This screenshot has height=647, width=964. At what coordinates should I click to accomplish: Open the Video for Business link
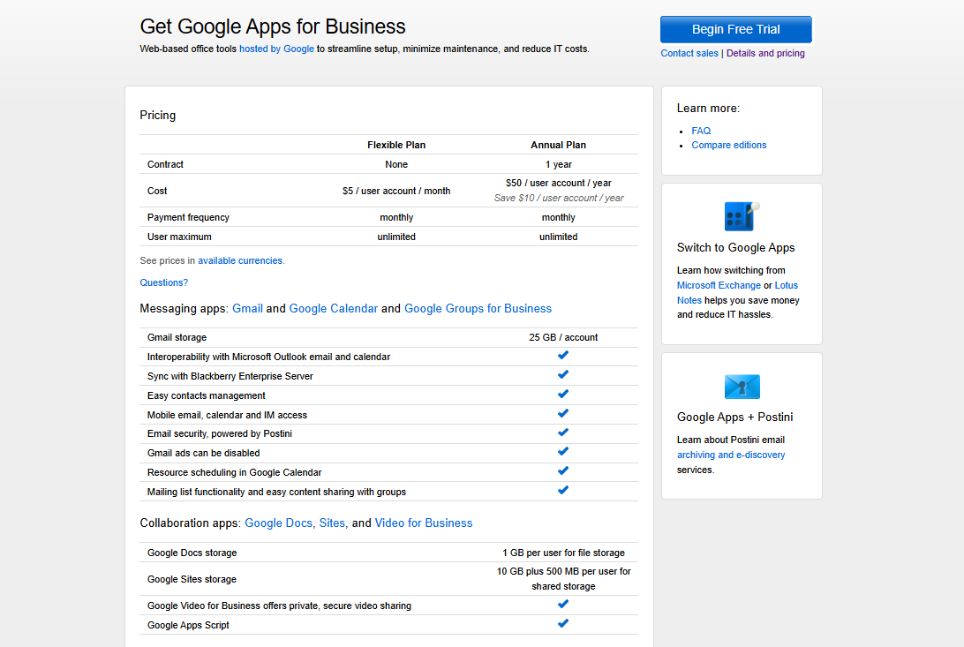click(424, 523)
